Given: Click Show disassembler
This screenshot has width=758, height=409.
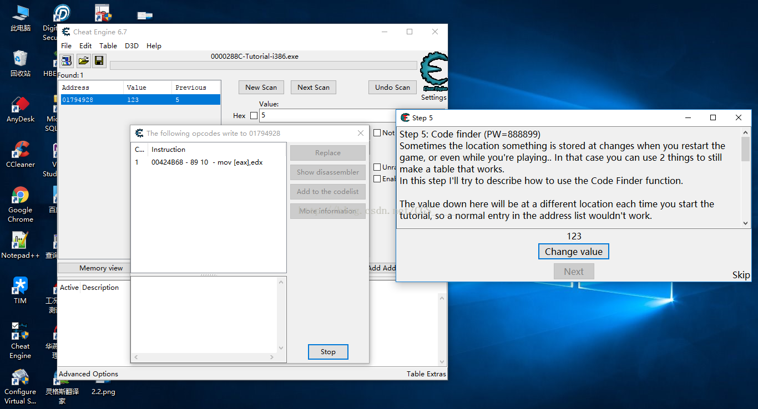Looking at the screenshot, I should (x=328, y=172).
